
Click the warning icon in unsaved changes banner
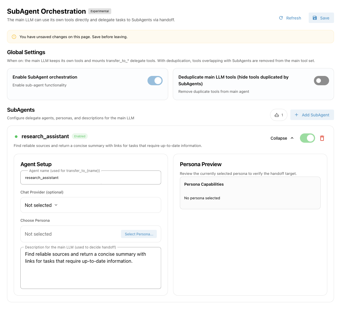point(14,37)
